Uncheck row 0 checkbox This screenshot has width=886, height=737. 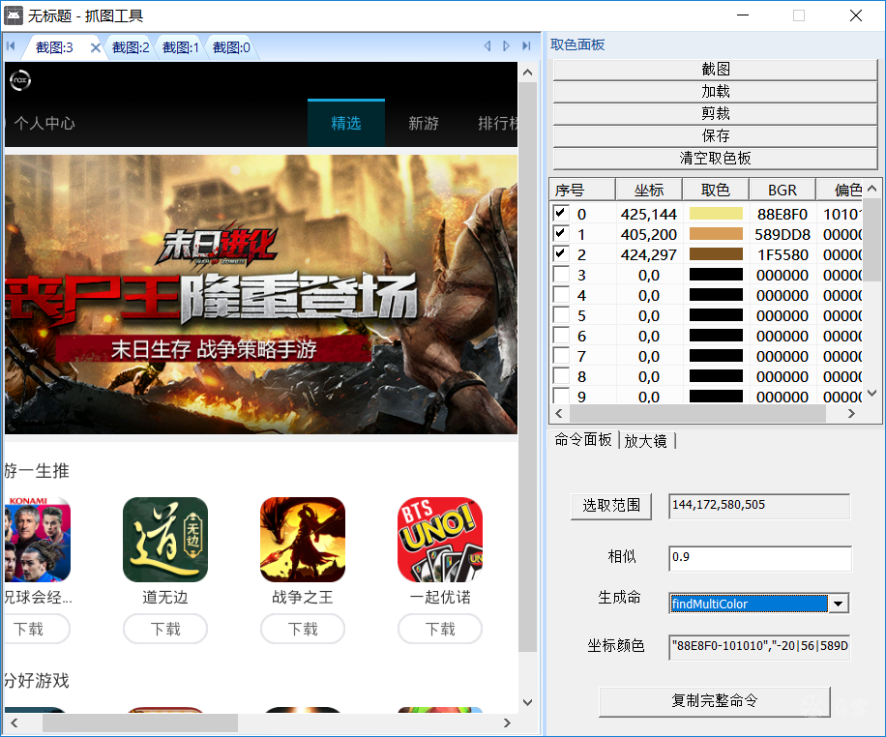[561, 213]
